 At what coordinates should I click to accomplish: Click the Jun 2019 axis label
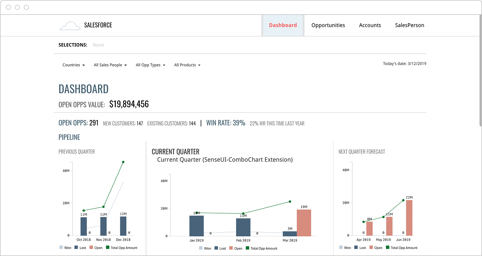[403, 240]
